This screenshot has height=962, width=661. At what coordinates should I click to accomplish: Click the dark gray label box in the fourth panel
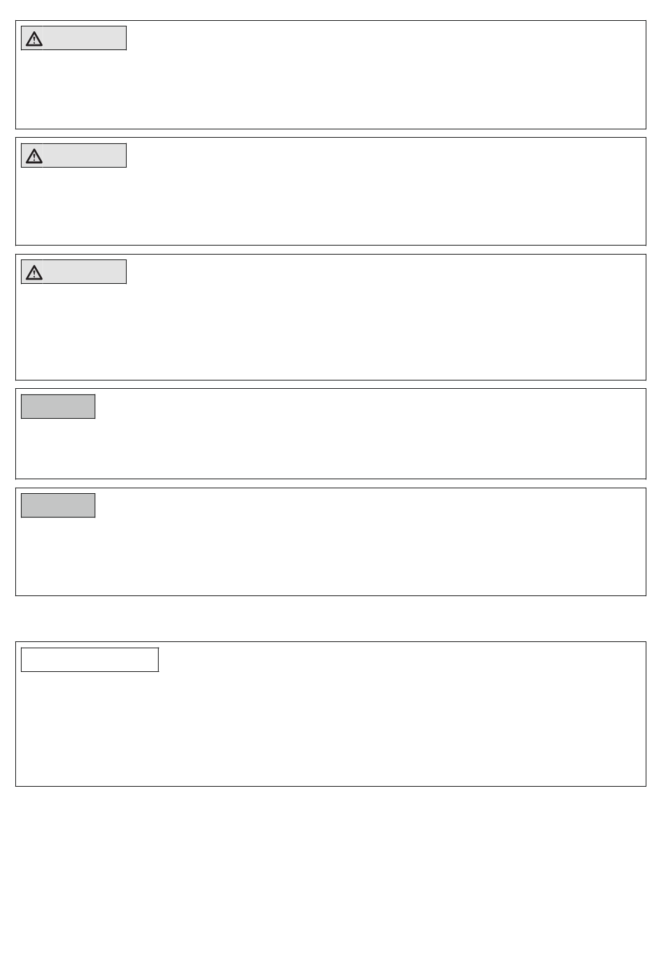[58, 406]
